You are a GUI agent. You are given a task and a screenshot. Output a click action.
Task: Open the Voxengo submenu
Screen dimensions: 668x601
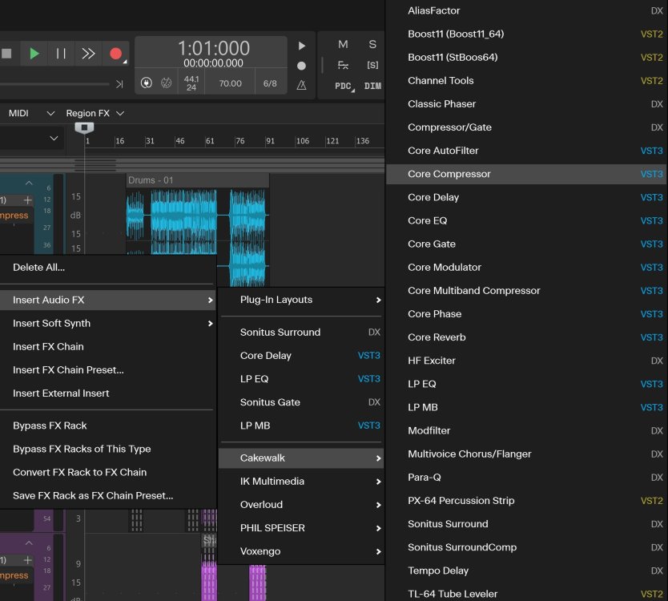coord(301,551)
